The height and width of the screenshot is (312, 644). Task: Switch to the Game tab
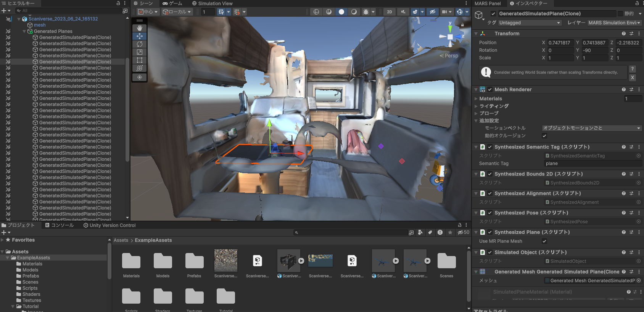(172, 3)
